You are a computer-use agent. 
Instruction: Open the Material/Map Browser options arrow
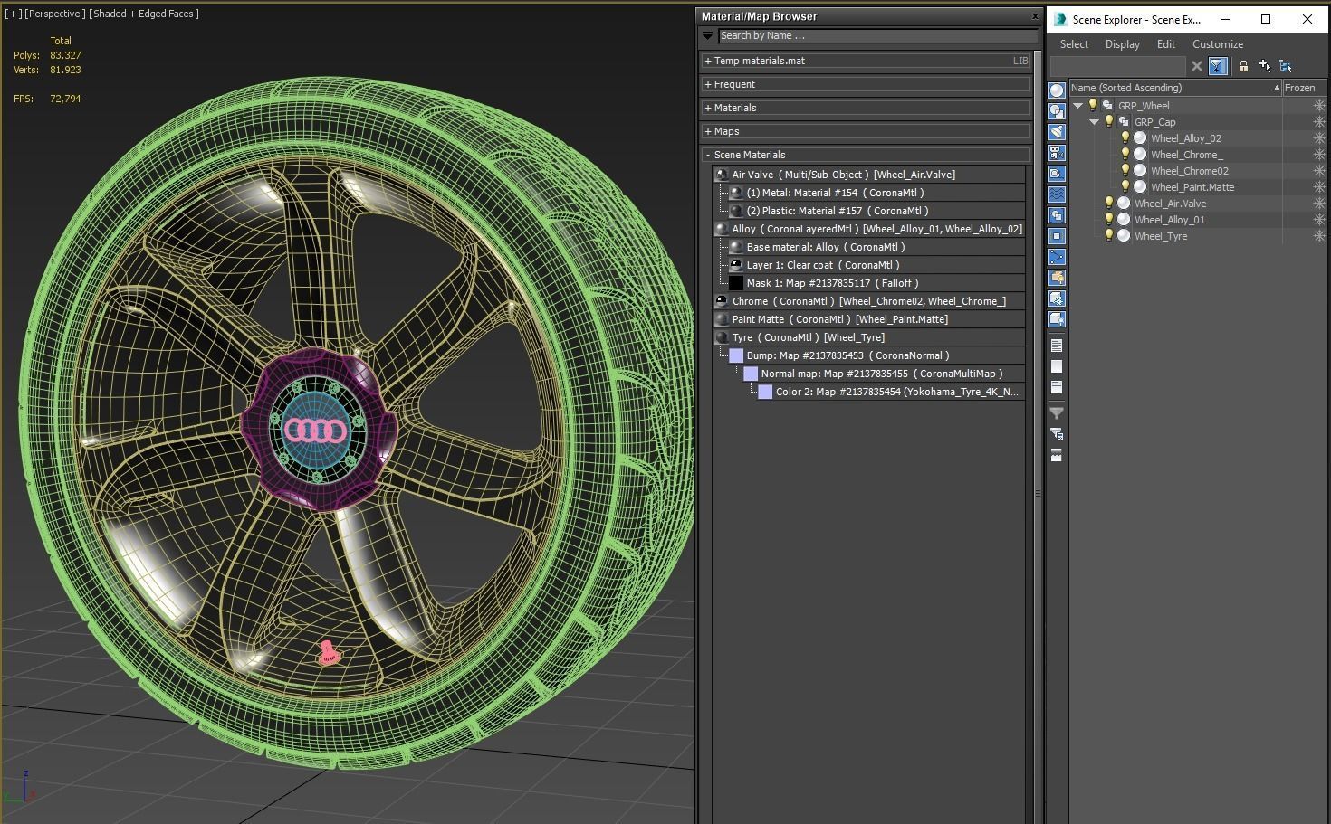tap(707, 36)
